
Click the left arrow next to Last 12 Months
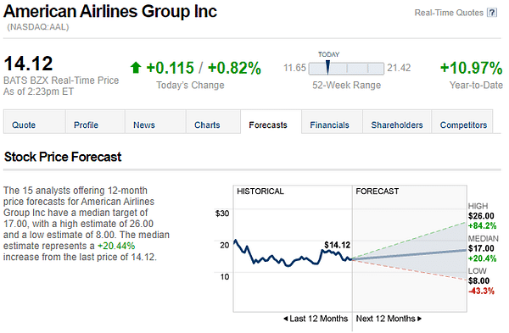pyautogui.click(x=285, y=319)
